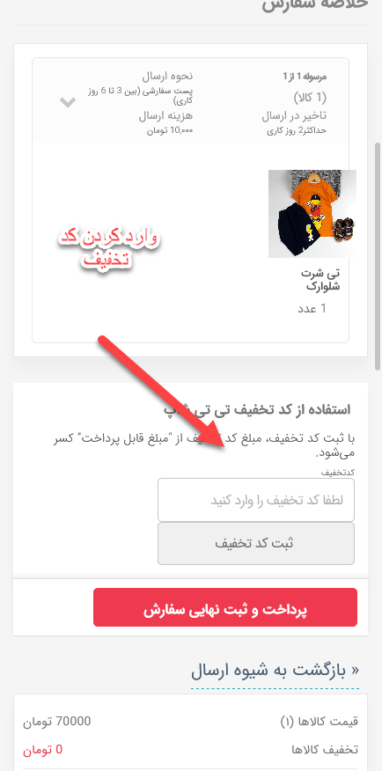Click the ثبت کد تخفیف button
The width and height of the screenshot is (382, 771).
point(255,543)
